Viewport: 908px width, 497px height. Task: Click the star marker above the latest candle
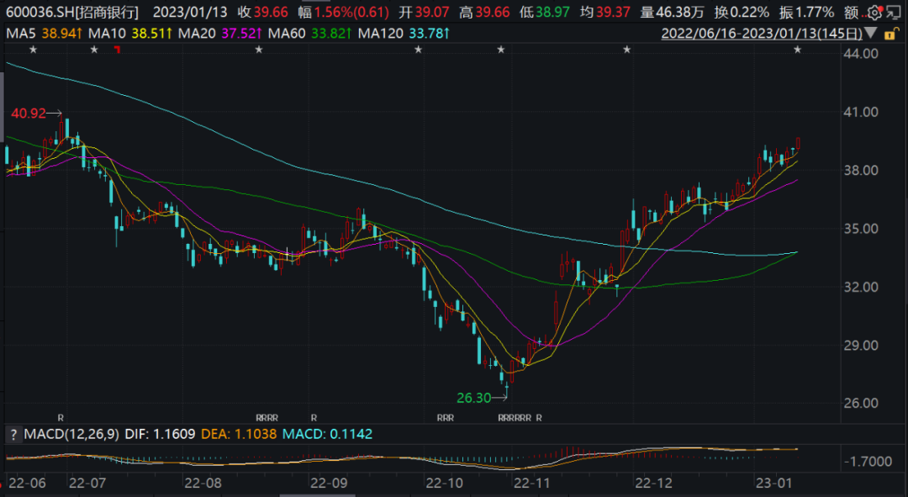pyautogui.click(x=797, y=50)
